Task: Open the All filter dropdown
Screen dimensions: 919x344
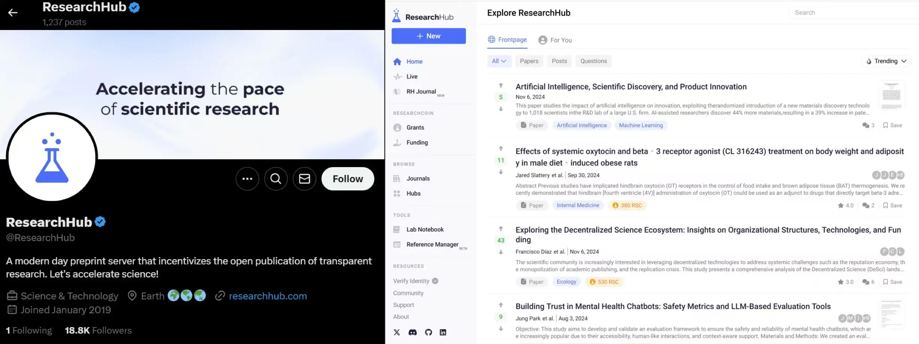Action: coord(499,61)
